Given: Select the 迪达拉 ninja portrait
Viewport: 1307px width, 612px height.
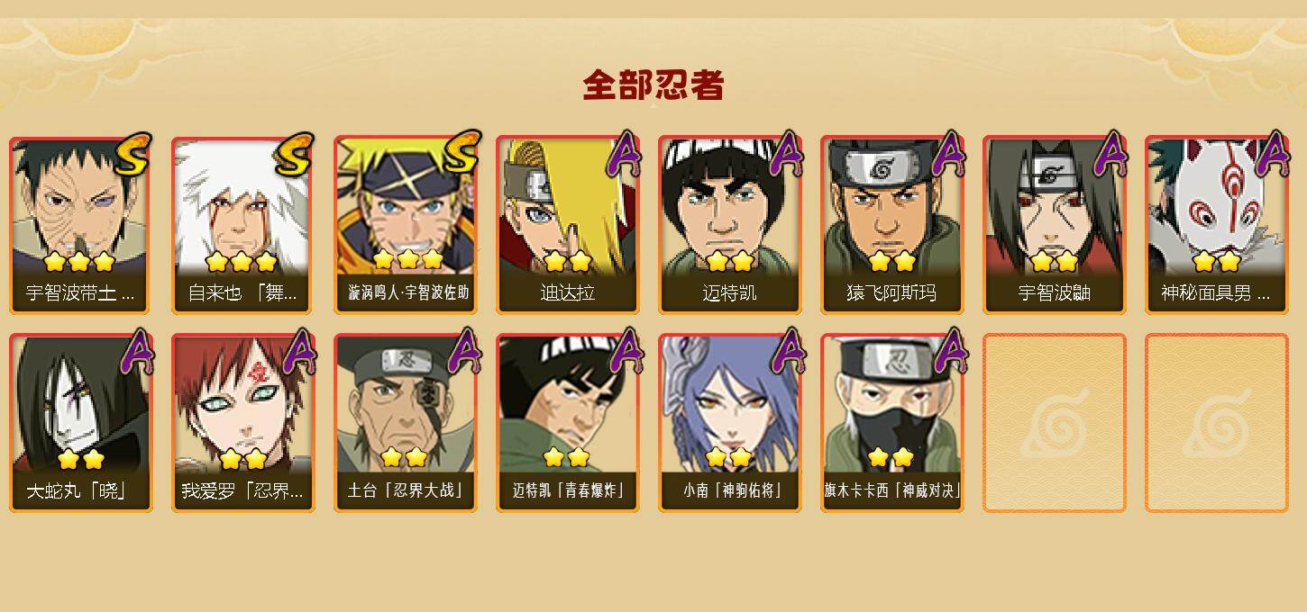Looking at the screenshot, I should (568, 225).
